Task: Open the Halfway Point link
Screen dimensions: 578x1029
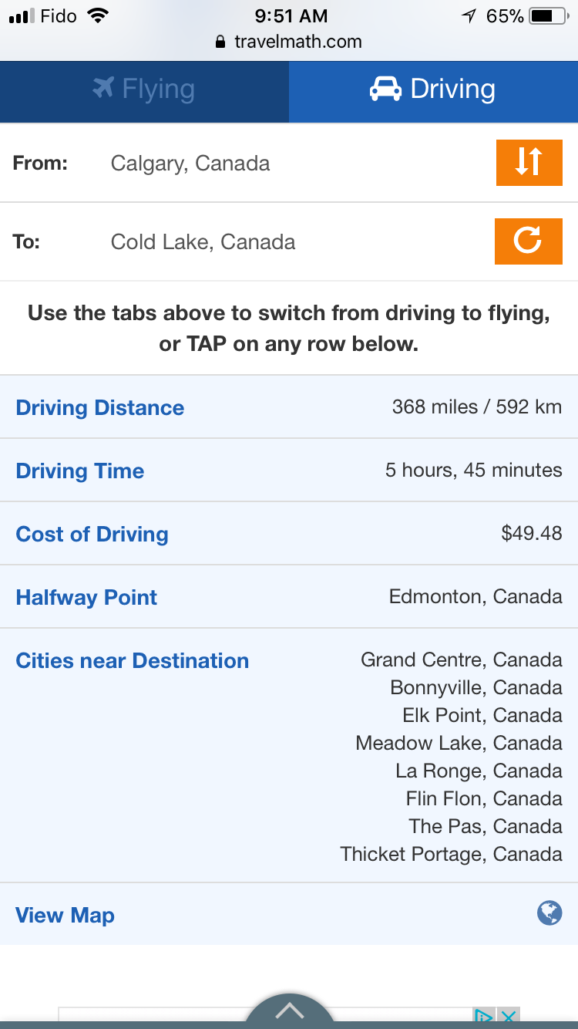Action: click(86, 597)
